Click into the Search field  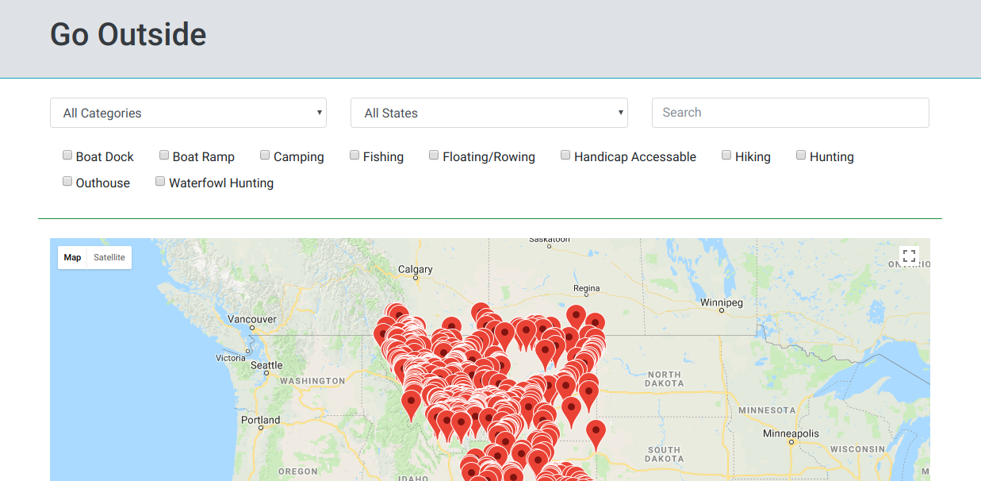coord(790,113)
